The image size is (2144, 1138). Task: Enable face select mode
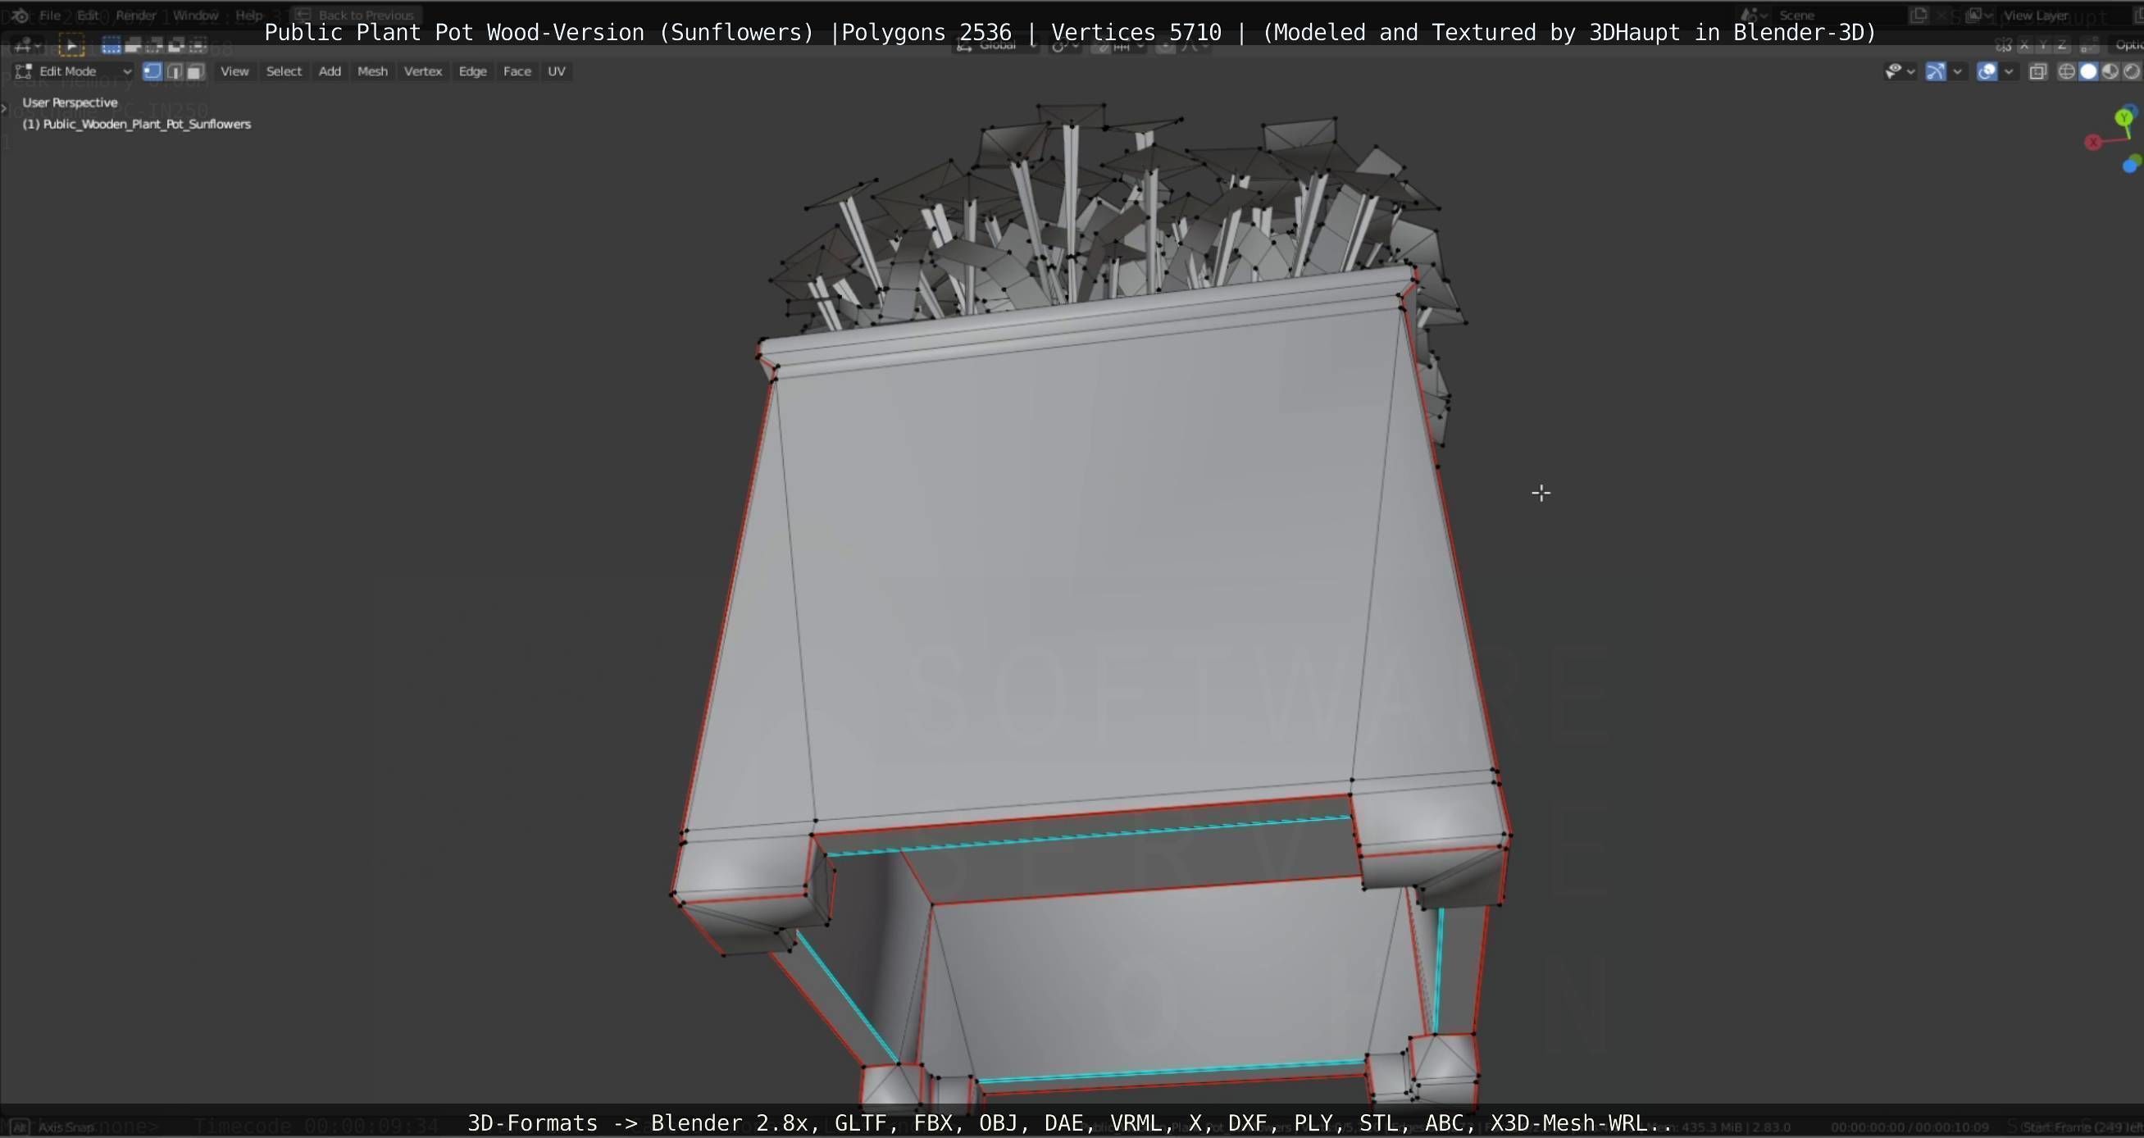pyautogui.click(x=196, y=71)
